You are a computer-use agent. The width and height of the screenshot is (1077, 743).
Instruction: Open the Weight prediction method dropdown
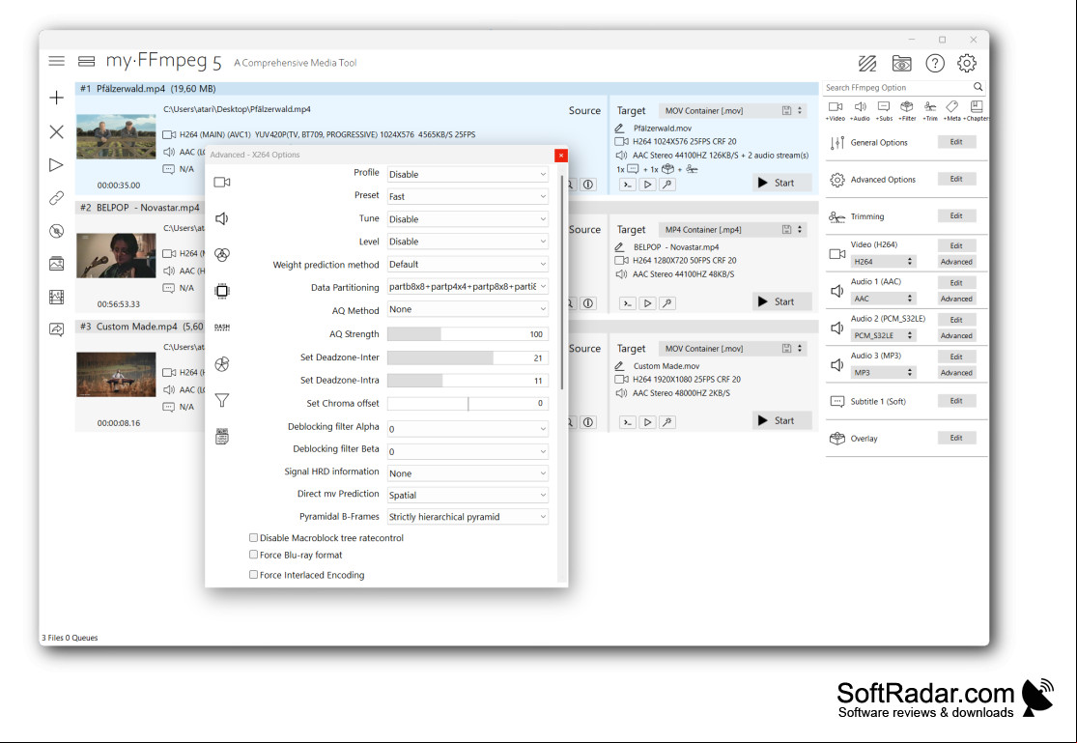coord(468,265)
